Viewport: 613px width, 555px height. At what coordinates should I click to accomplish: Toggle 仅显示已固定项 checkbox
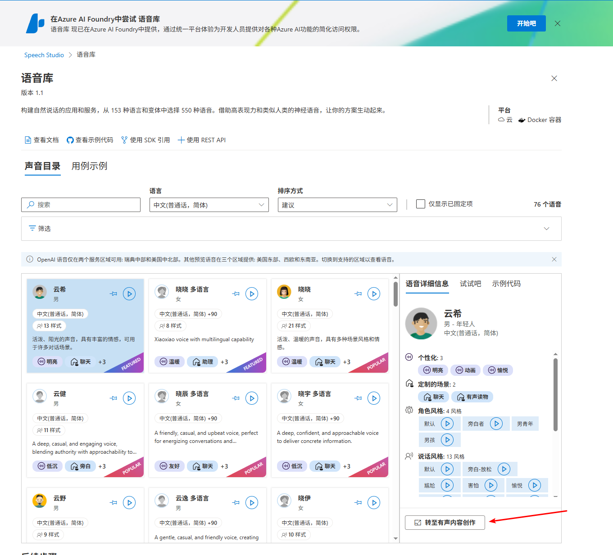click(421, 204)
